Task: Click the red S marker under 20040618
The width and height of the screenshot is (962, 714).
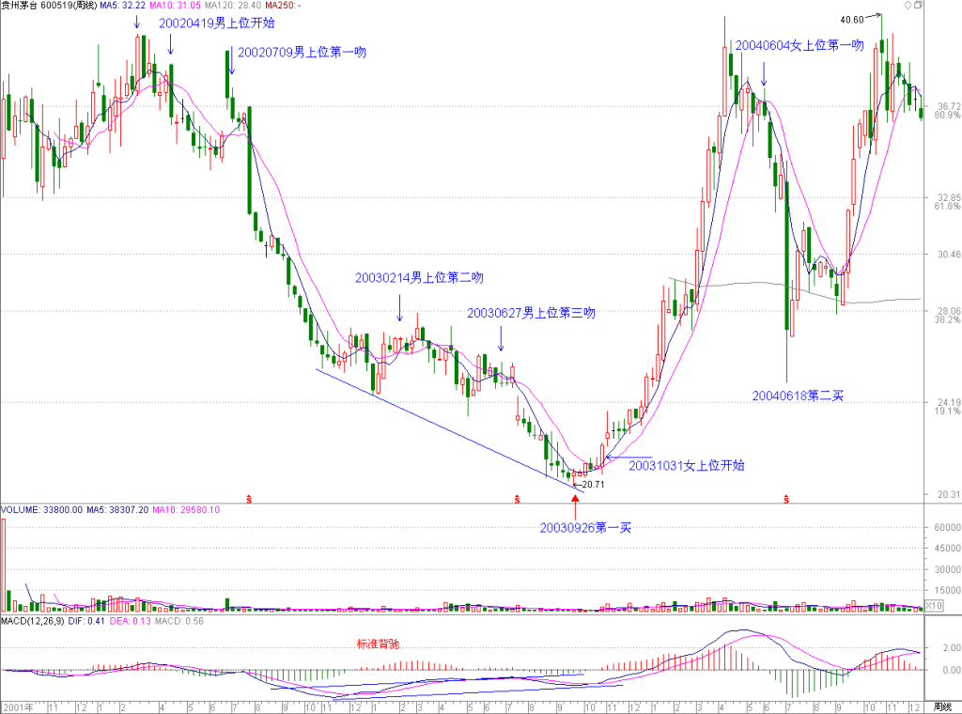Action: pos(786,499)
